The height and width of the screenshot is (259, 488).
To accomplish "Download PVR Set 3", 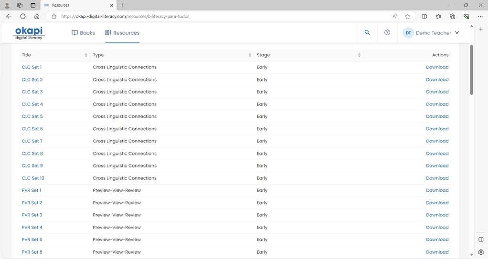I will pyautogui.click(x=437, y=215).
